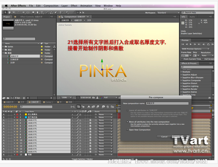Select the Clone Stamp tool

point(51,12)
